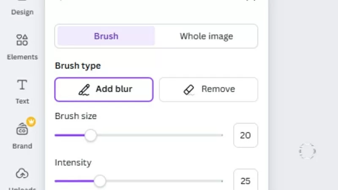This screenshot has height=190, width=338.
Task: Click the Intensity value field showing 25
Action: [245, 181]
